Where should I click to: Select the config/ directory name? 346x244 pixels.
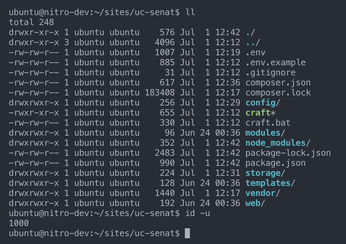pyautogui.click(x=260, y=103)
